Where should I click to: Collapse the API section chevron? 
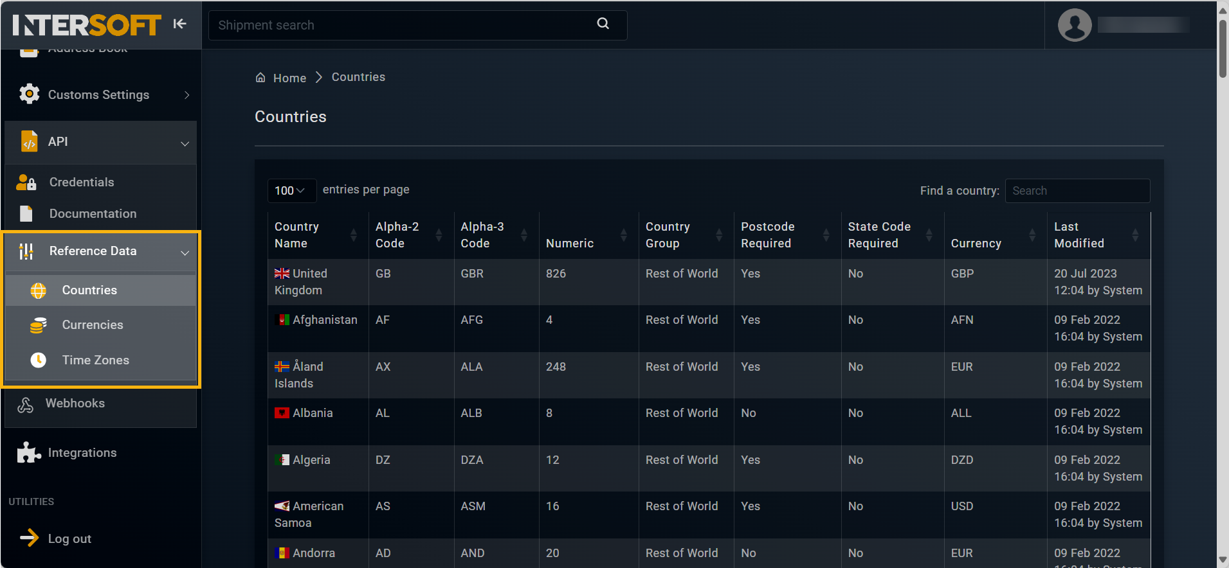185,143
